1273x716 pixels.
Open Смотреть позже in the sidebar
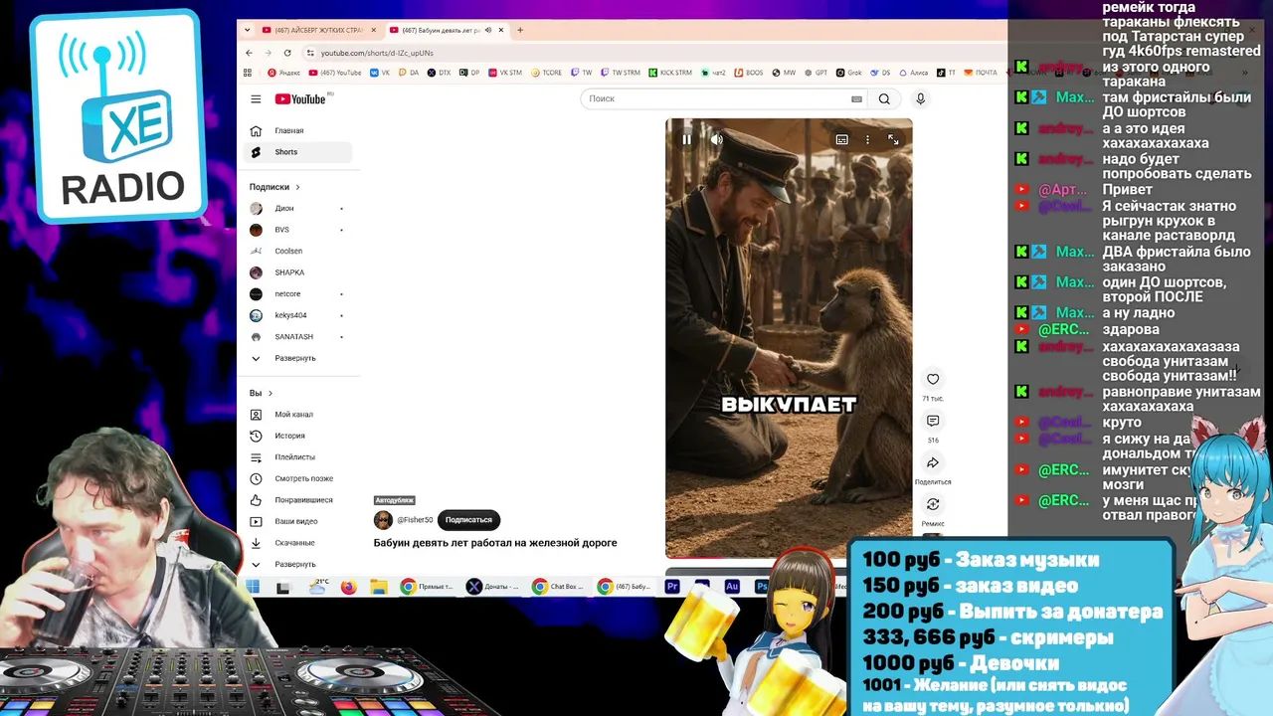pos(298,478)
